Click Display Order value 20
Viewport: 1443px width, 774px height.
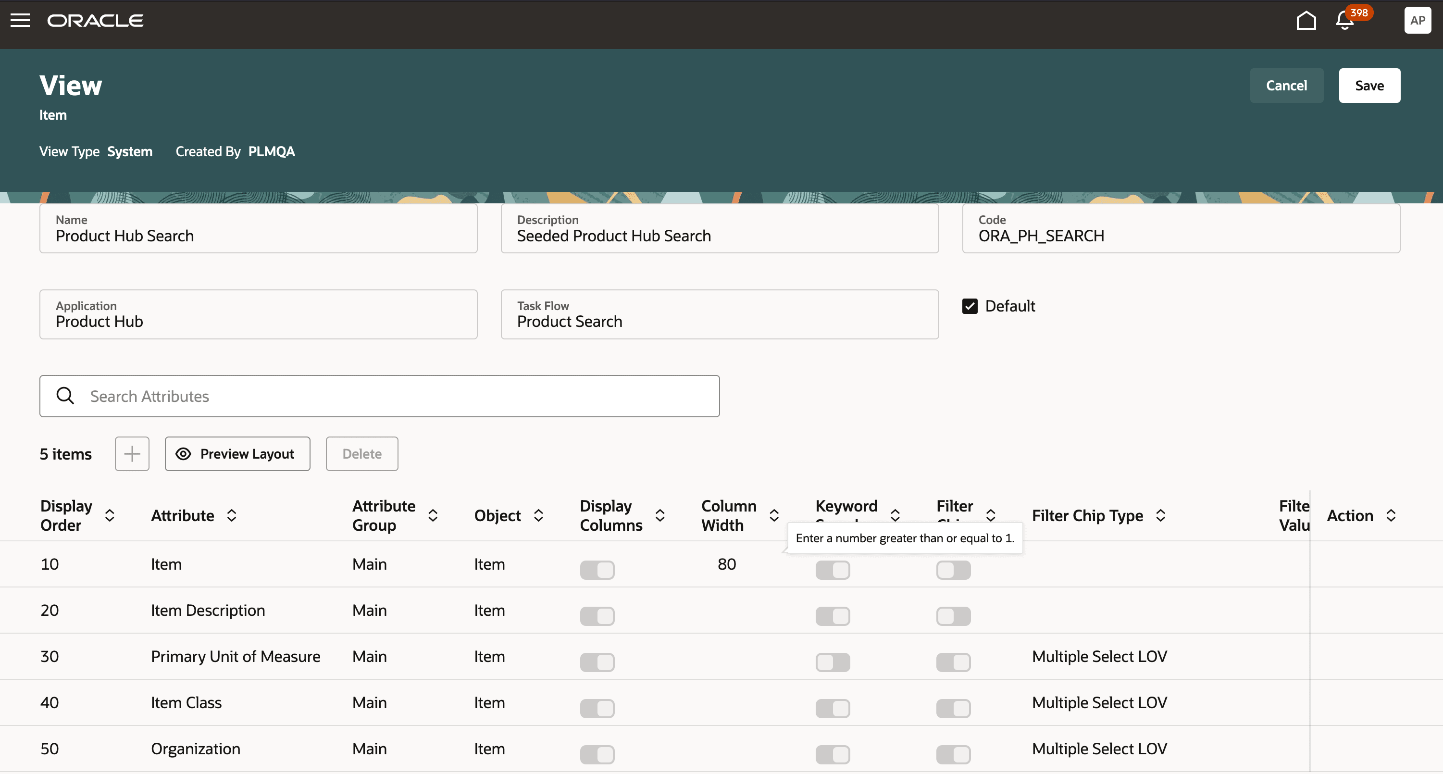[x=50, y=611]
